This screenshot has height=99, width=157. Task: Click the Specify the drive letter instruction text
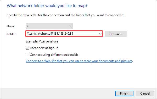(65, 15)
